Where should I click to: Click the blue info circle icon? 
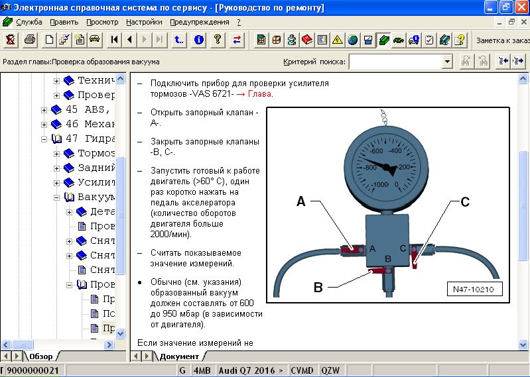pos(198,40)
